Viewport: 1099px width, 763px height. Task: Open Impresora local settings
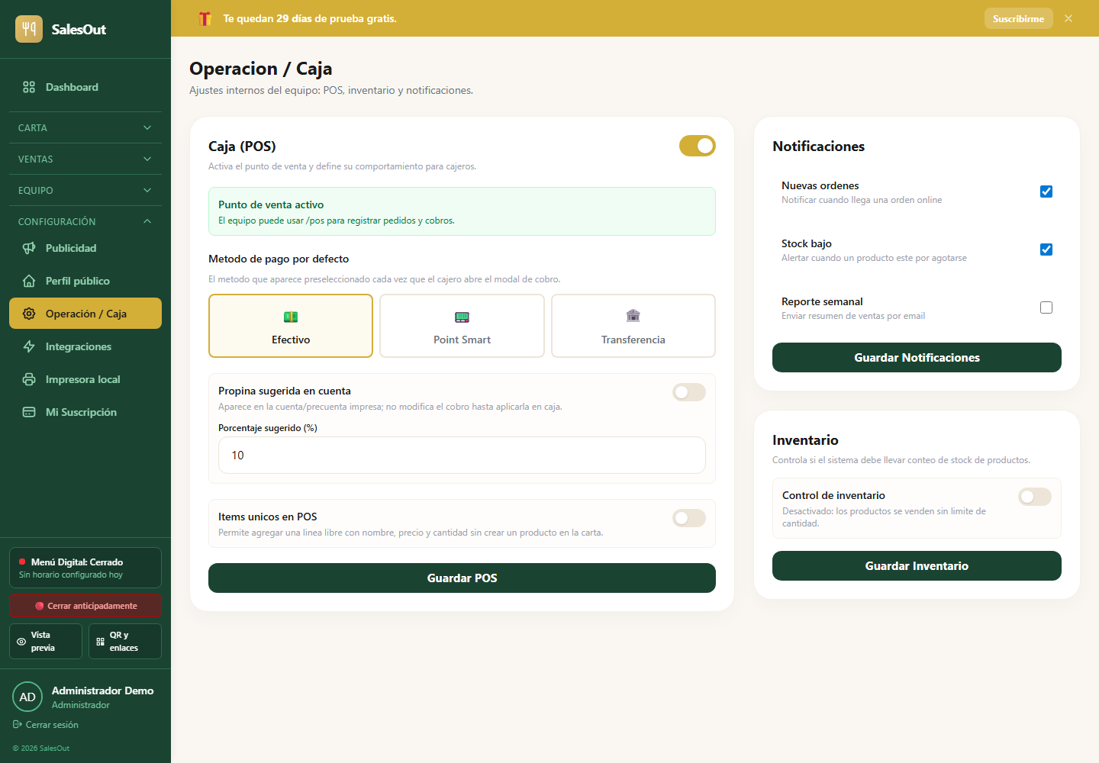(x=85, y=379)
